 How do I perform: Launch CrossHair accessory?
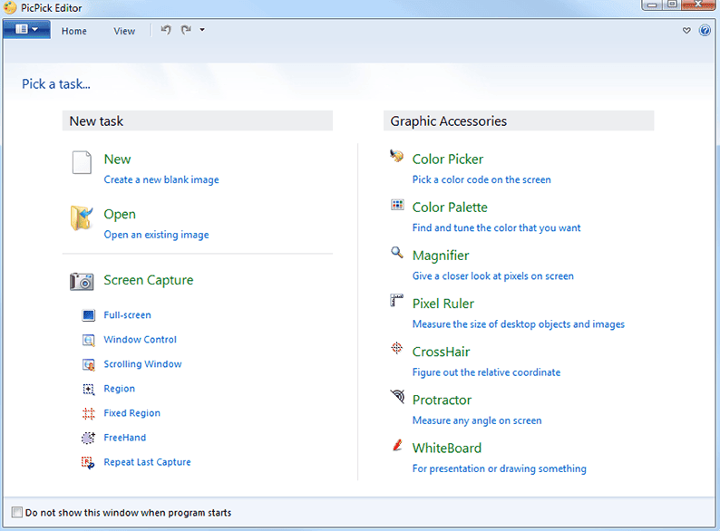click(x=441, y=352)
